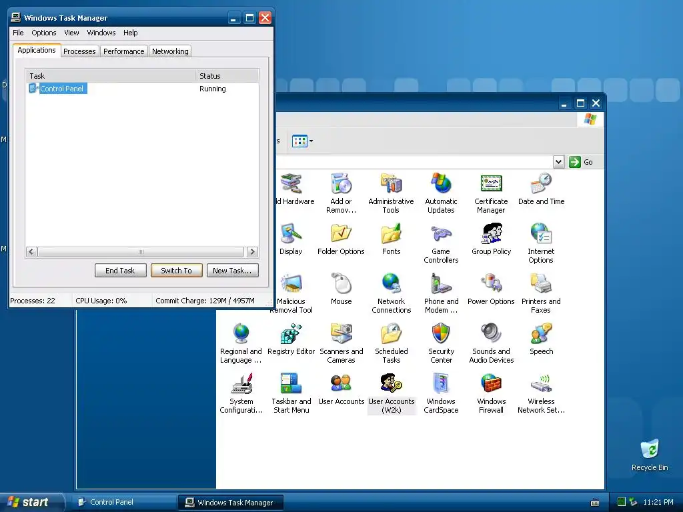683x512 pixels.
Task: Switch to the Performance tab
Action: pos(123,51)
